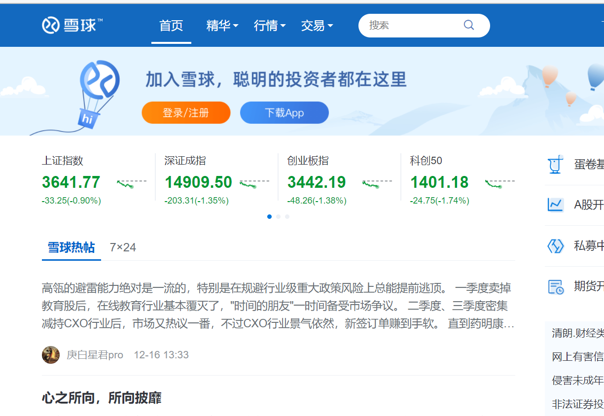The image size is (604, 416).
Task: Expand the 交易 dropdown
Action: click(x=316, y=26)
